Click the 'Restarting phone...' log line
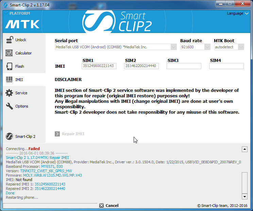The image size is (253, 211). 22,197
